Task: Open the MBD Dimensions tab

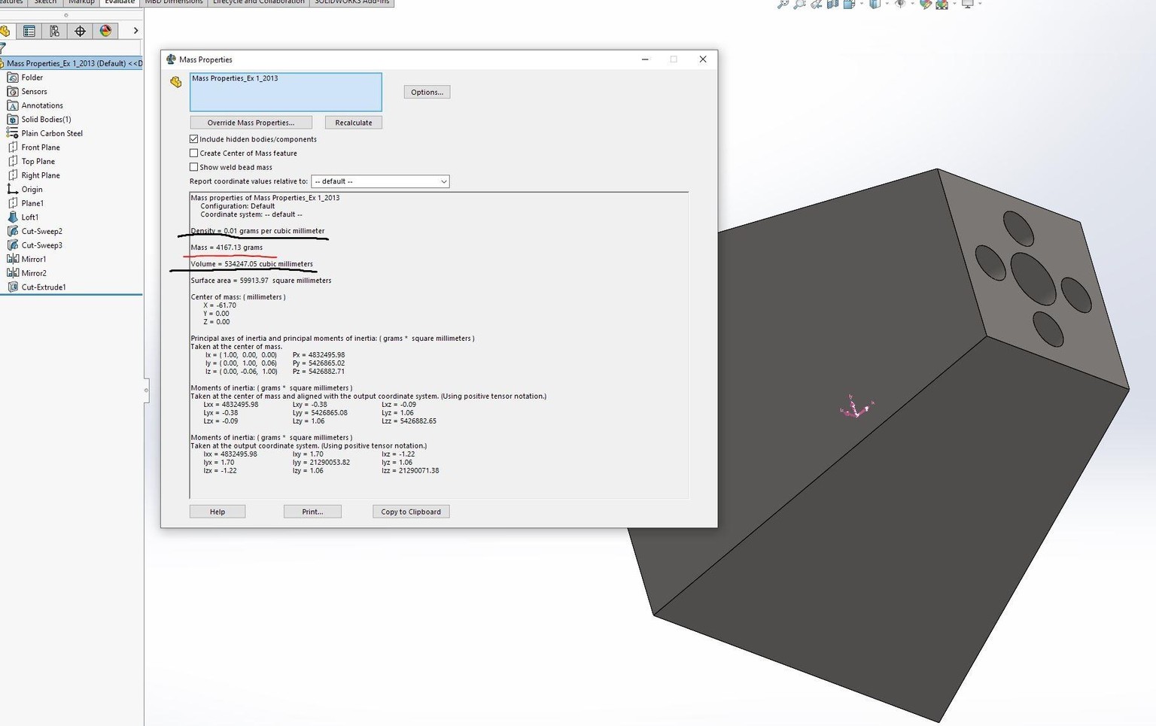Action: pyautogui.click(x=173, y=3)
